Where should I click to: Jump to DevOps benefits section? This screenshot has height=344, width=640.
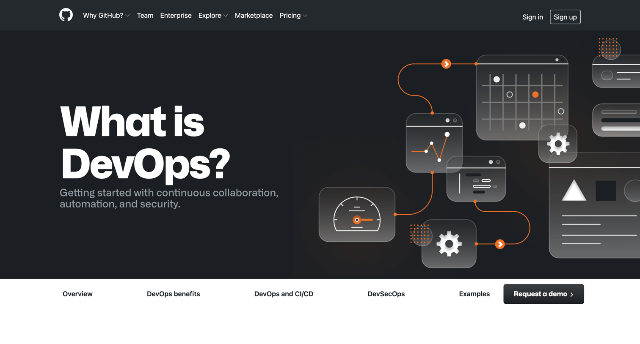point(173,294)
